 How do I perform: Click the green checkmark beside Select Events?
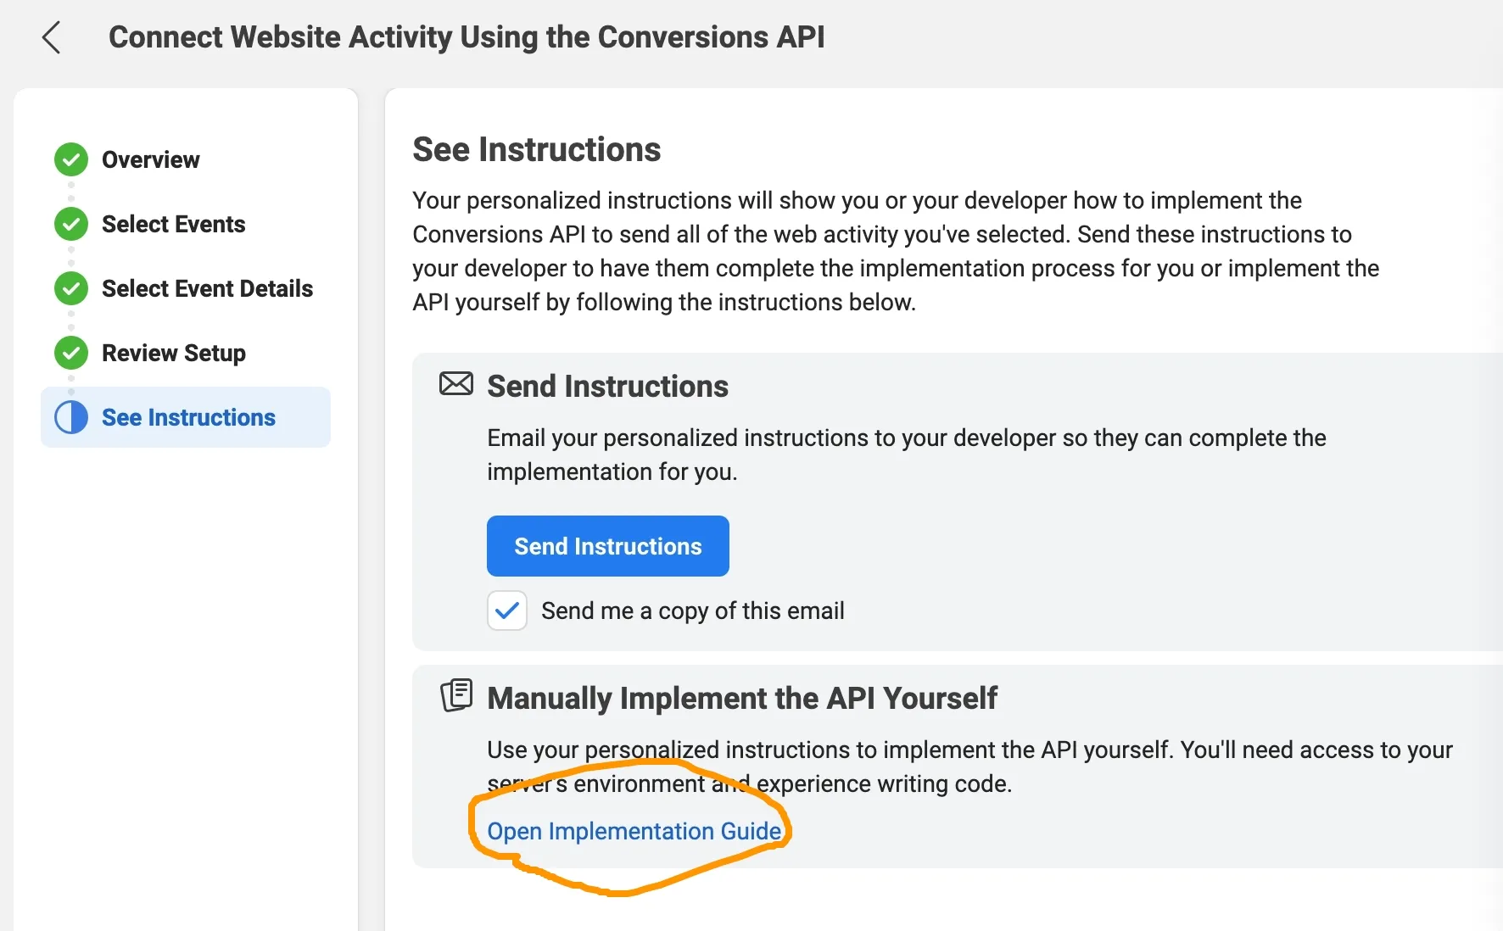pos(71,224)
